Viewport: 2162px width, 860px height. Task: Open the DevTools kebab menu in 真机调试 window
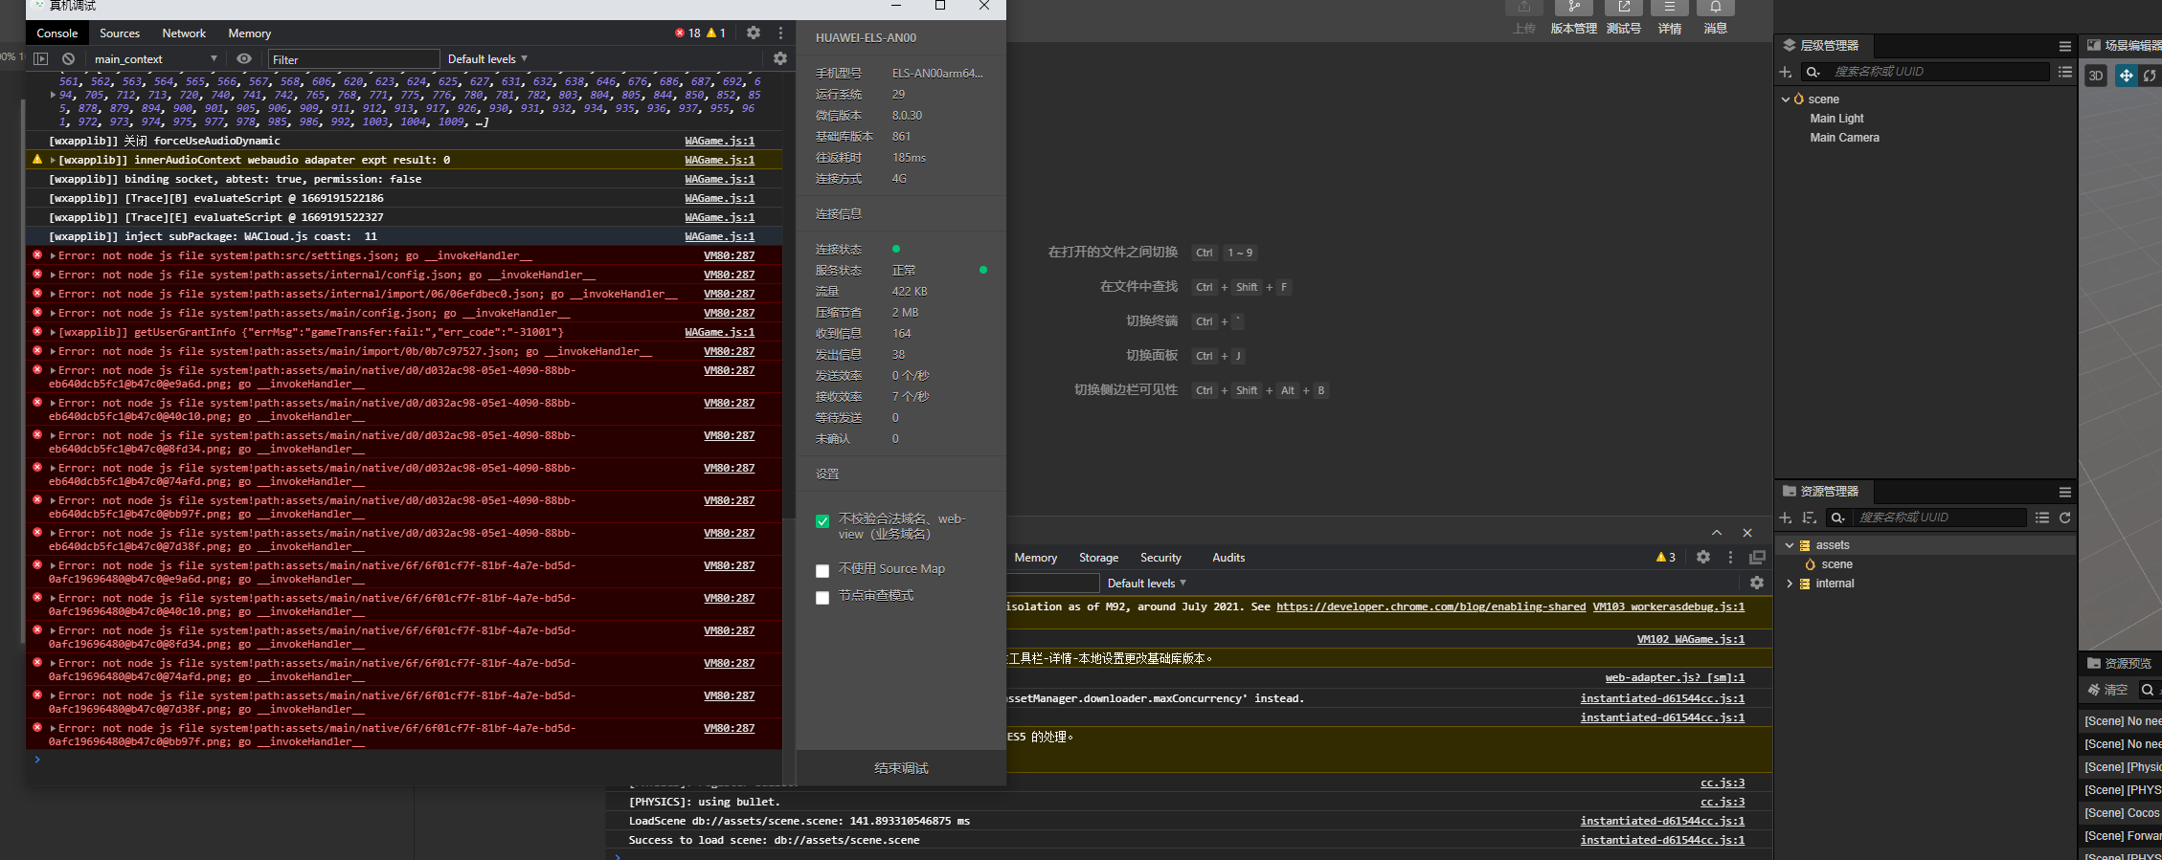click(780, 33)
